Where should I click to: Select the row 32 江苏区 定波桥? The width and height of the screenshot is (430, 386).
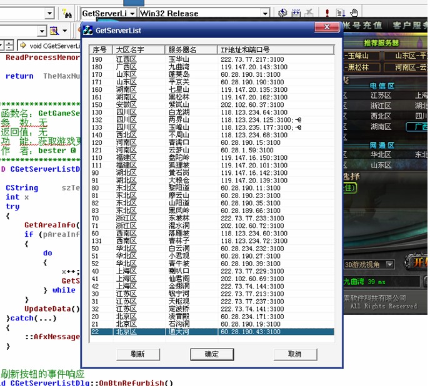point(212,309)
